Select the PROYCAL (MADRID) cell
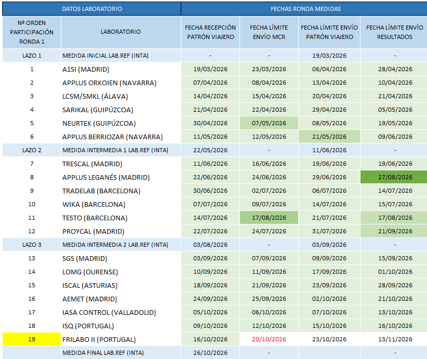The image size is (427, 359). pos(121,231)
